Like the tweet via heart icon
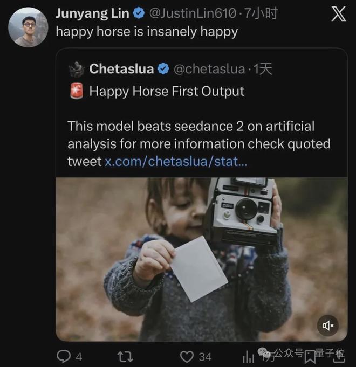Viewport: 356px width, 367px height. [x=187, y=356]
